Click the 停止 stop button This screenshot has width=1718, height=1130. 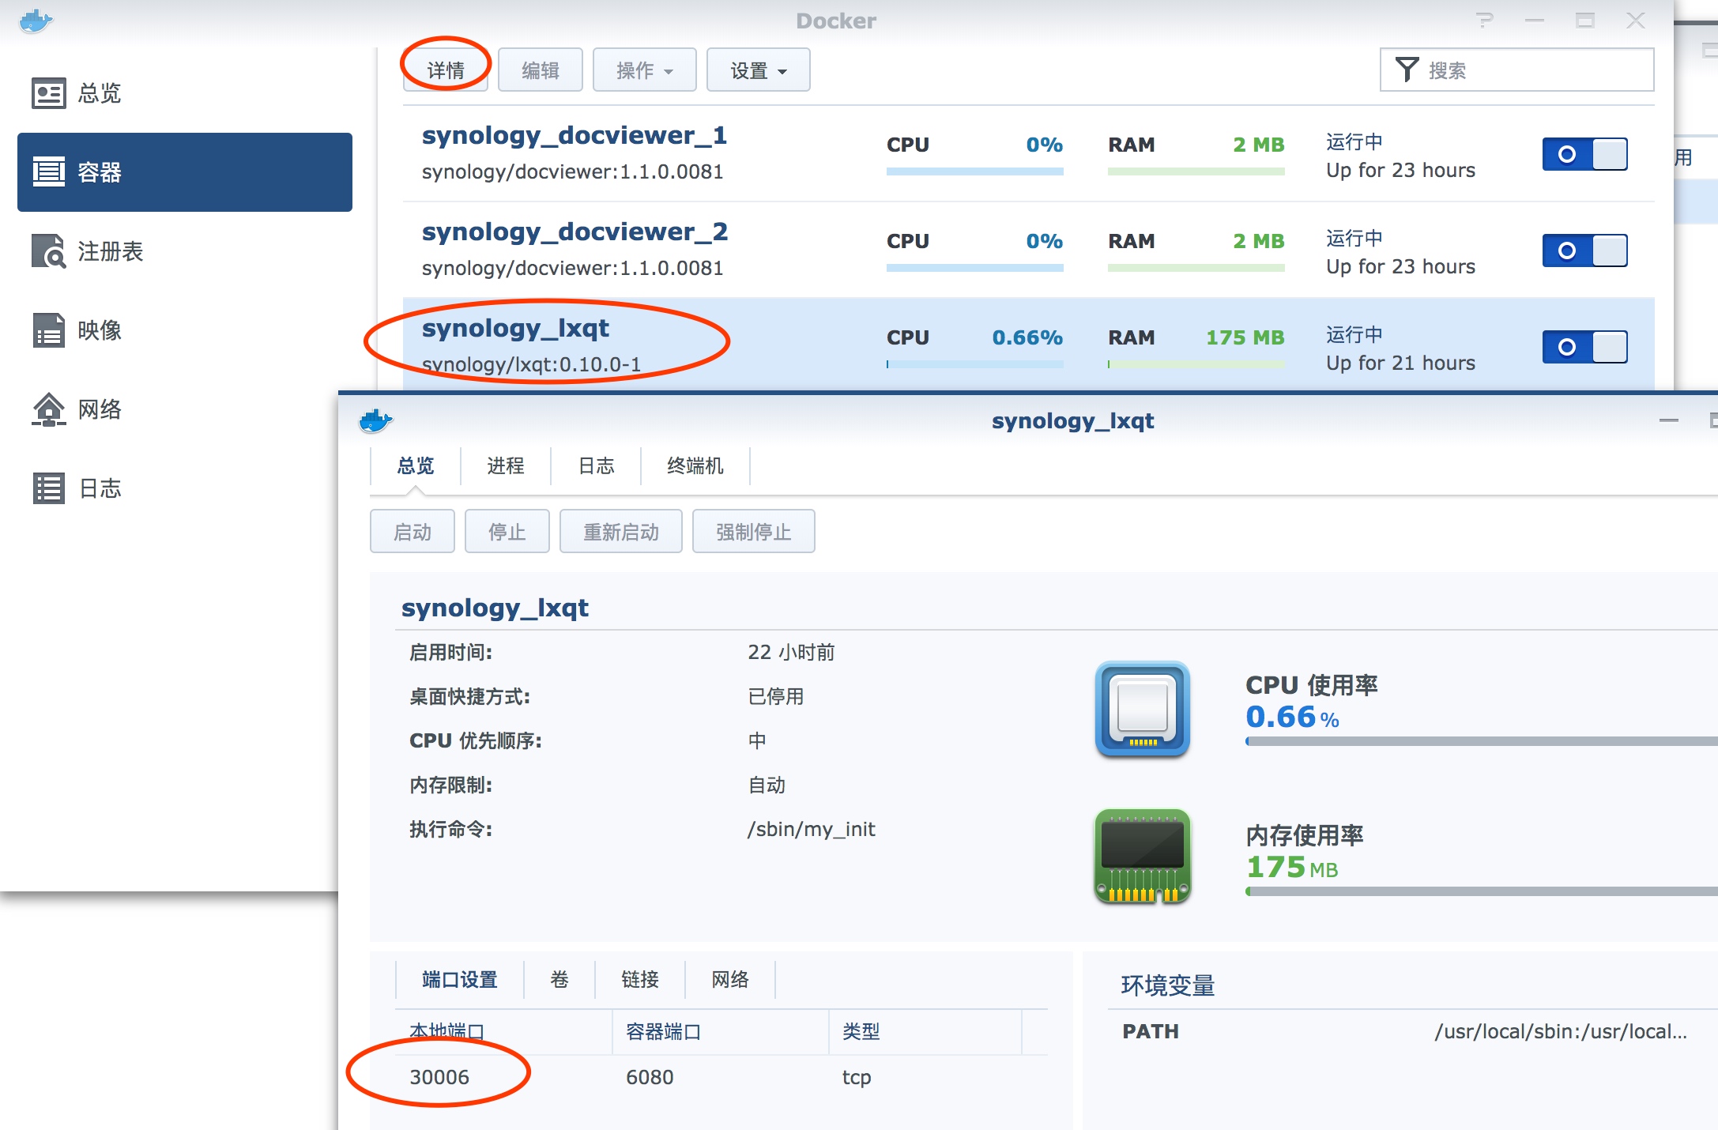[507, 532]
